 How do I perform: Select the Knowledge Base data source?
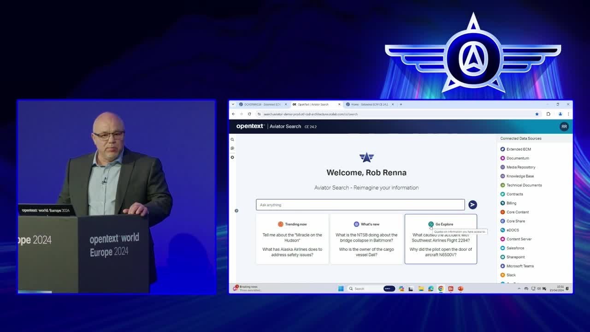tap(517, 176)
